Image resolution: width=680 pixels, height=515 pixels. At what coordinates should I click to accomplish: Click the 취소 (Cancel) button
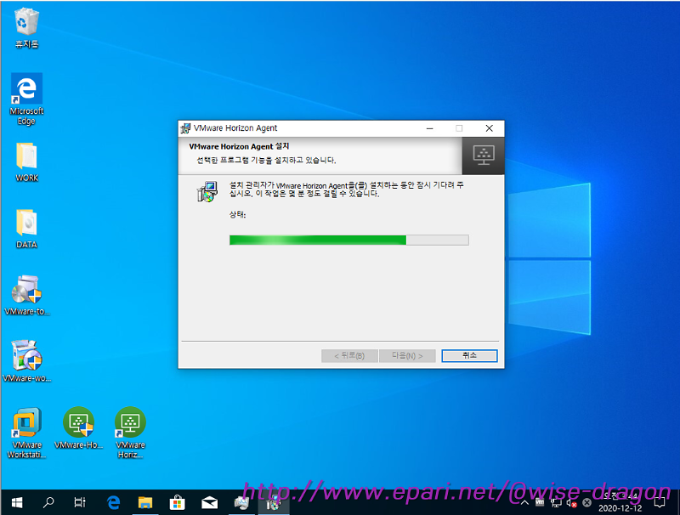point(469,355)
